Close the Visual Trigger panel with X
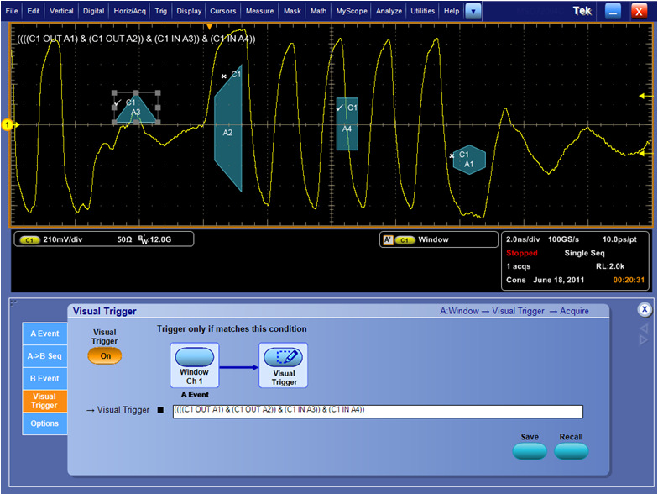This screenshot has width=658, height=494. coord(644,309)
